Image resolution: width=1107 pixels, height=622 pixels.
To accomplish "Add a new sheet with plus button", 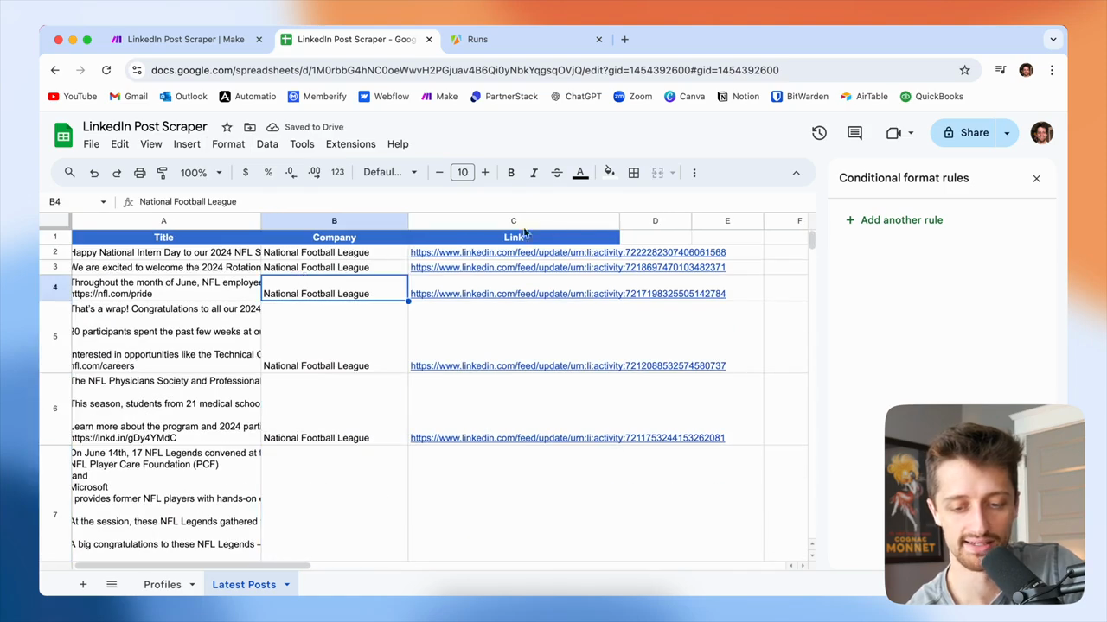I will 83,585.
